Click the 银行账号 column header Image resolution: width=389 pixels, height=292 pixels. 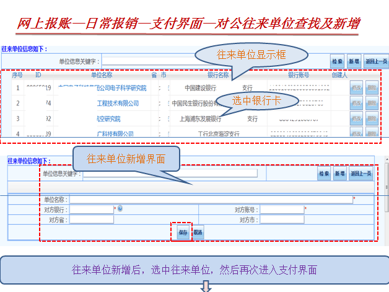[299, 75]
